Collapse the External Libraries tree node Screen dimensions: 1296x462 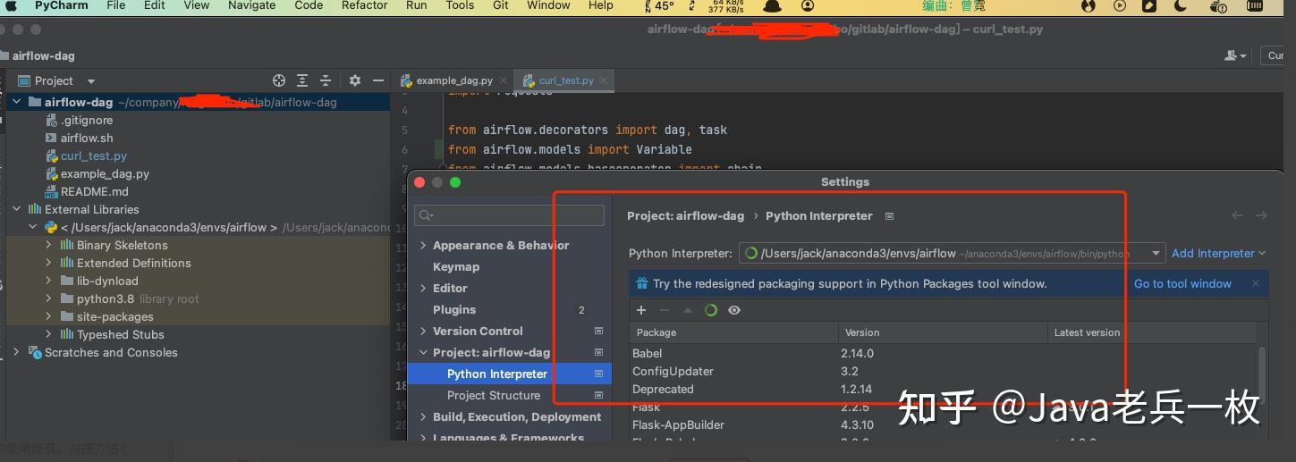click(x=16, y=209)
